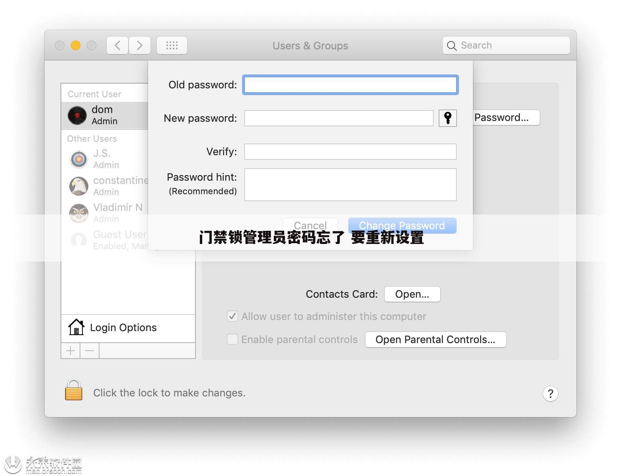Select the Guest User entry
621x476 pixels.
105,240
